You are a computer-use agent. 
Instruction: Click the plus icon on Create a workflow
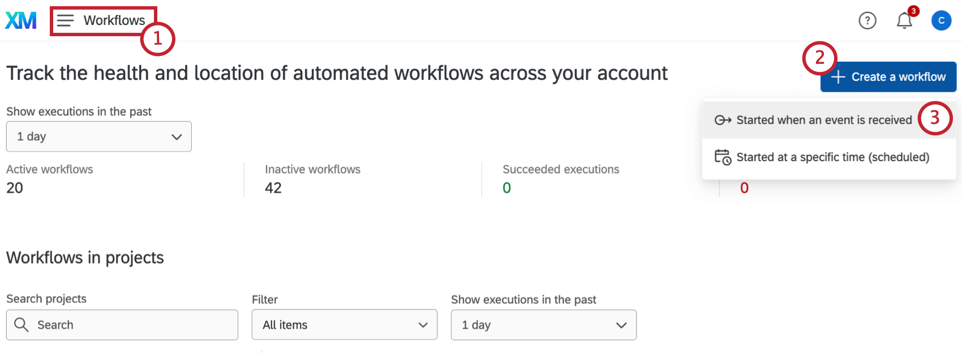pyautogui.click(x=838, y=77)
